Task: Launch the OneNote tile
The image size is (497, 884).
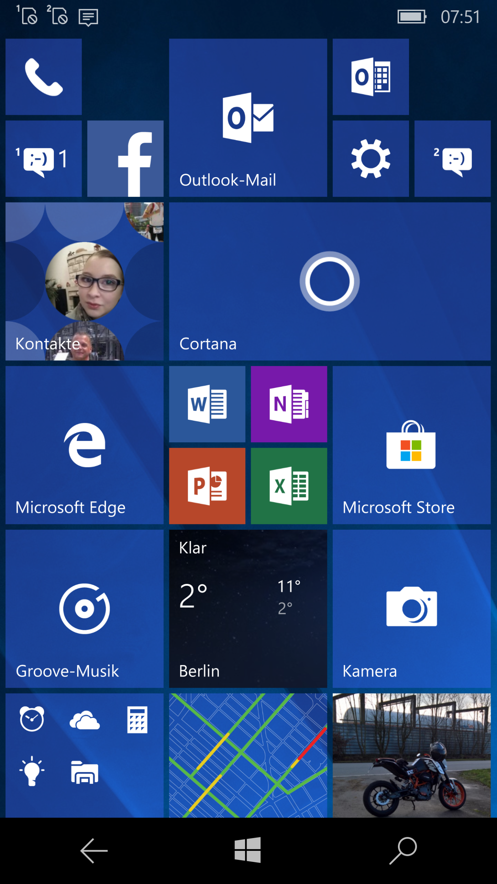Action: point(289,404)
